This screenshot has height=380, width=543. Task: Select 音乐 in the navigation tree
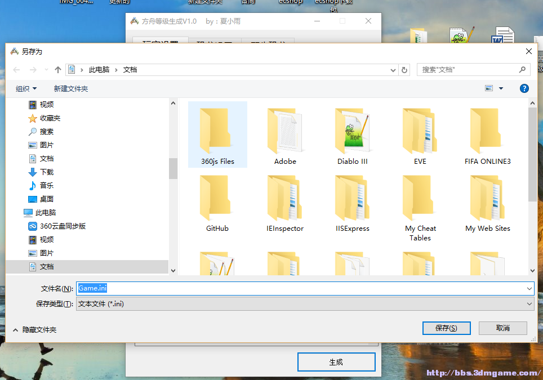41,186
